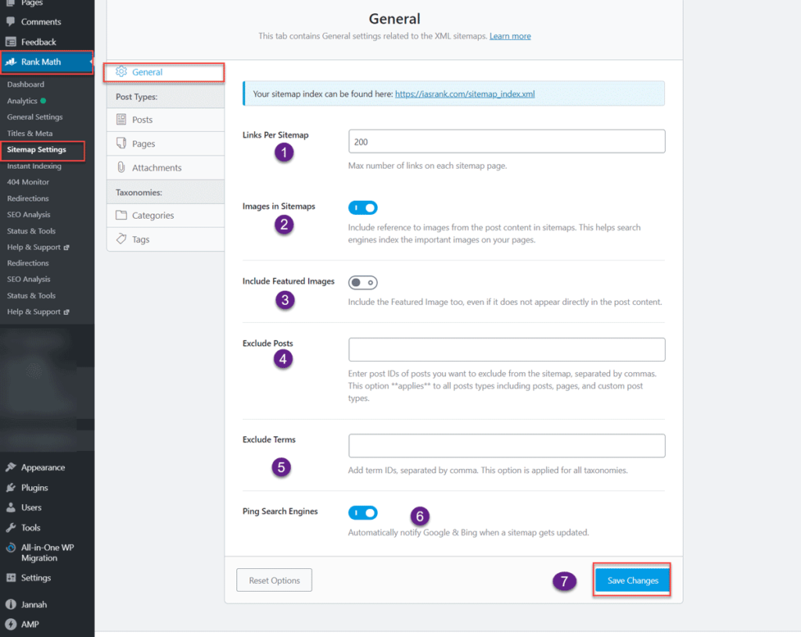This screenshot has height=637, width=801.
Task: Click the Jannah theme icon
Action: [11, 604]
